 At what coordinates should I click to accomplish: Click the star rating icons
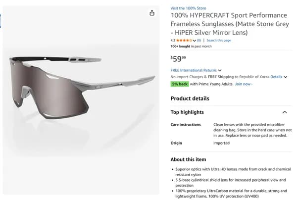185,40
